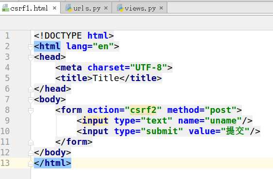Image resolution: width=273 pixels, height=179 pixels.
Task: Click the fold end marker at line 11
Action: tap(31, 142)
